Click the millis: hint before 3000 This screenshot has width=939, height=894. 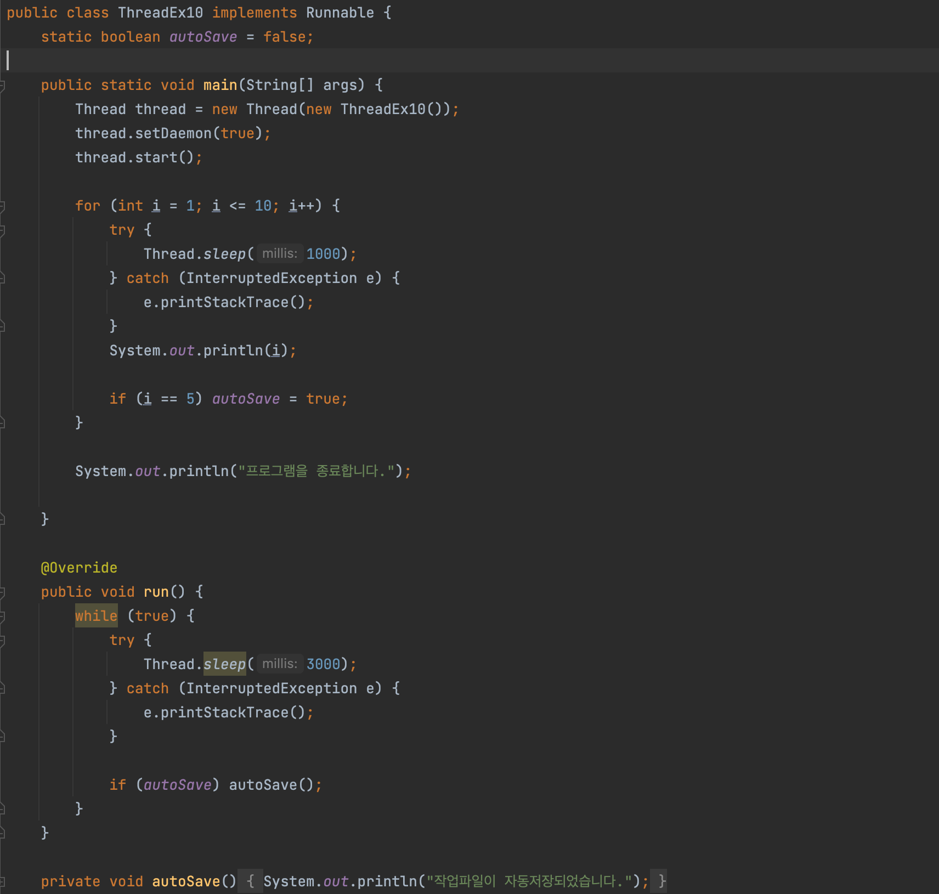click(x=280, y=664)
